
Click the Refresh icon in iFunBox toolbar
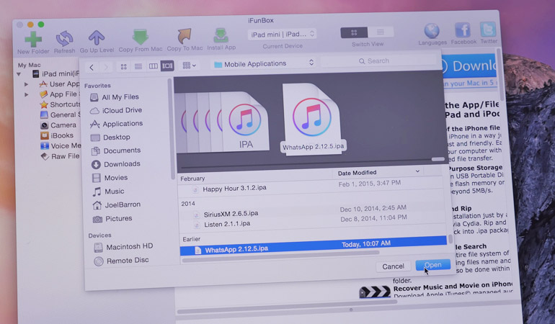coord(64,37)
